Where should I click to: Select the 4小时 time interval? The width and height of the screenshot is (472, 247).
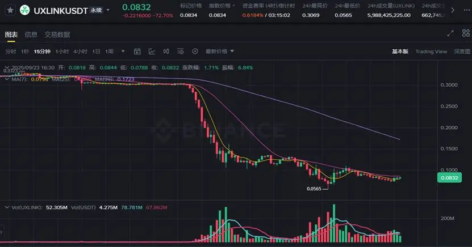tap(81, 52)
